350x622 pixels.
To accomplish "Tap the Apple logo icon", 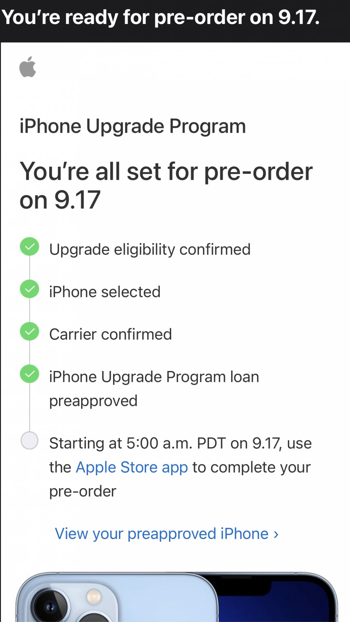I will [28, 67].
